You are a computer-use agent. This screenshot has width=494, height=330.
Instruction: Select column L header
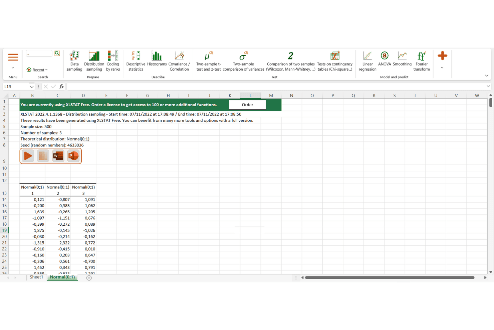[x=250, y=96]
